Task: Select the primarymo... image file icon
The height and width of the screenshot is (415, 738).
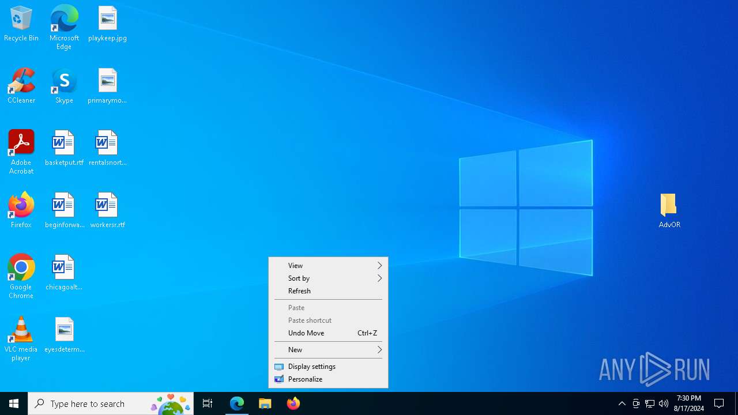Action: [107, 86]
